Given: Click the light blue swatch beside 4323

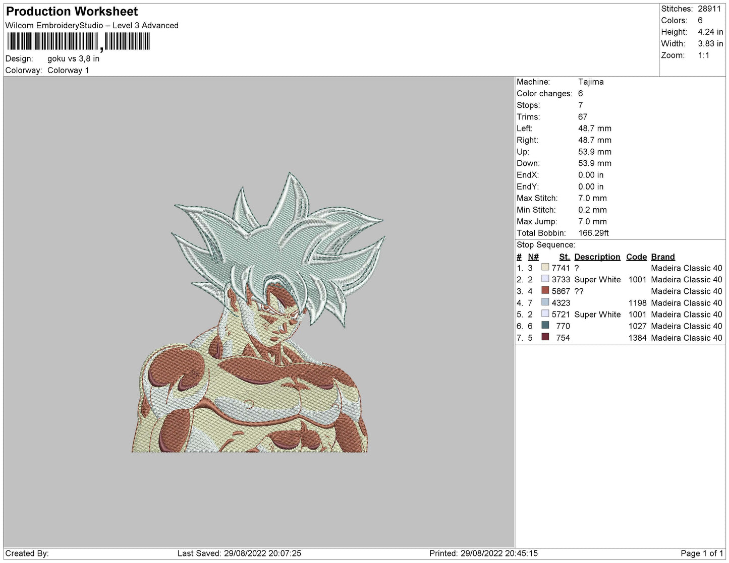Looking at the screenshot, I should point(545,302).
